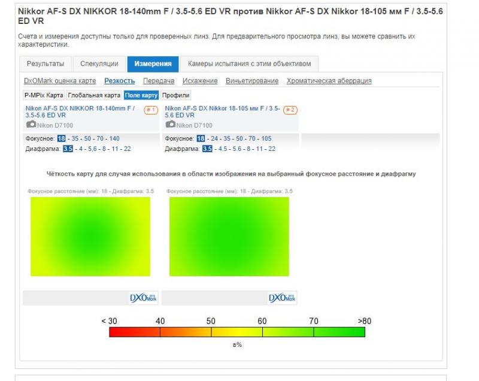Click the DXOMark logo under the first sharpness map

point(143,298)
